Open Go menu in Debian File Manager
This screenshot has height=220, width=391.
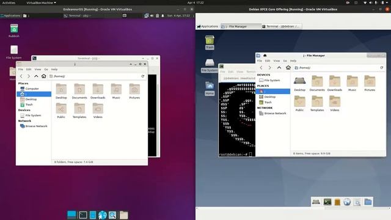285,61
